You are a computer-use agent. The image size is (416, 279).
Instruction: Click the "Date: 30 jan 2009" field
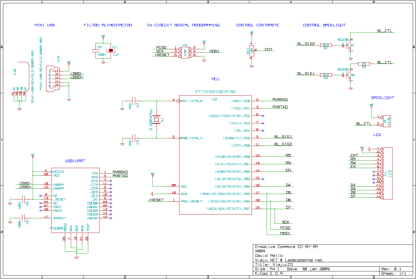coord(308,269)
